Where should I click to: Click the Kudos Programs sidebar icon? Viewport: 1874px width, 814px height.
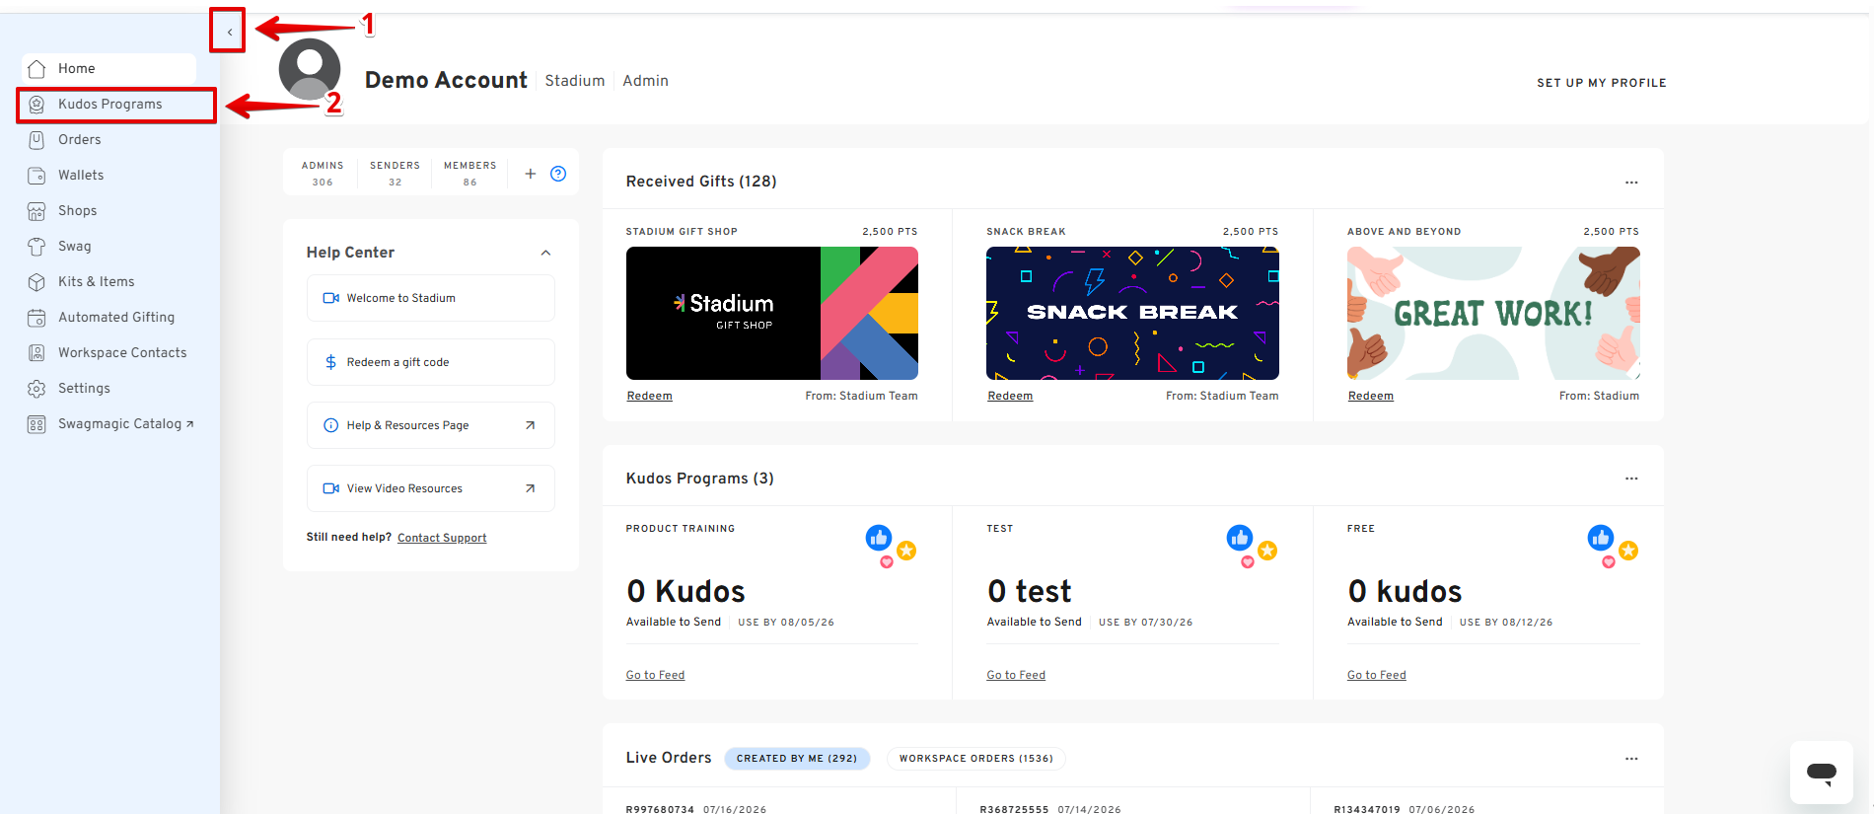(x=36, y=105)
